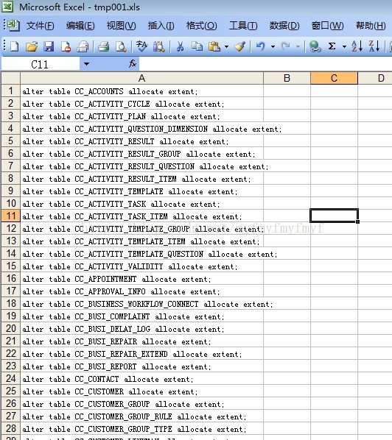Print the sheet with printer icon
Viewport: 392px width, 440px height.
104,46
